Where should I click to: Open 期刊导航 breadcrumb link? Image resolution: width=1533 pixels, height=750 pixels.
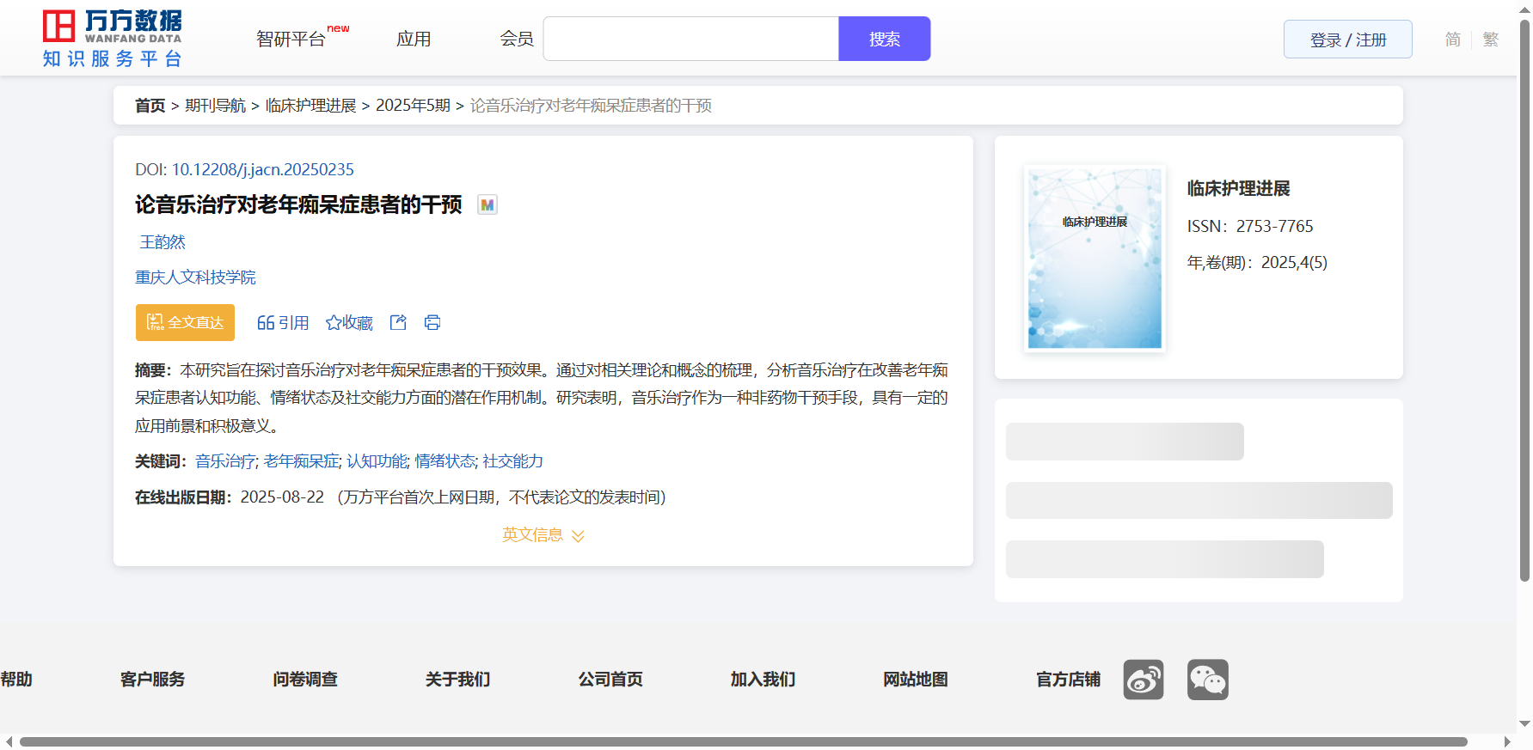click(215, 106)
